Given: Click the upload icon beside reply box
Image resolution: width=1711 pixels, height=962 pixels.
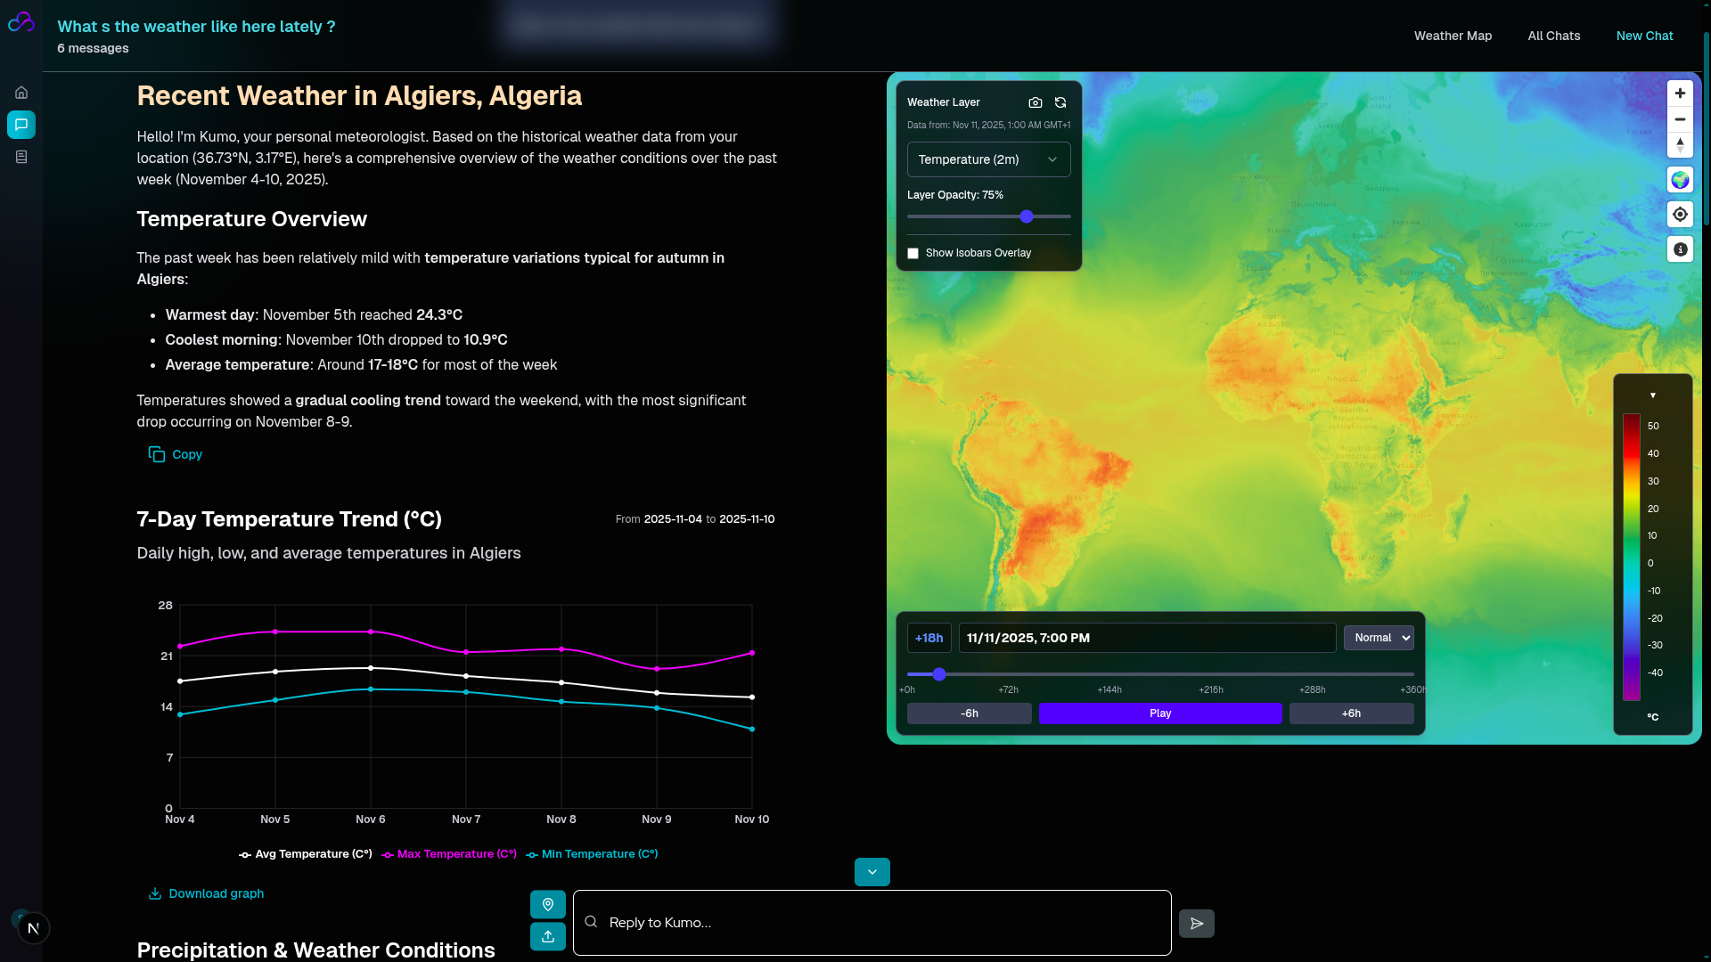Looking at the screenshot, I should pos(548,936).
